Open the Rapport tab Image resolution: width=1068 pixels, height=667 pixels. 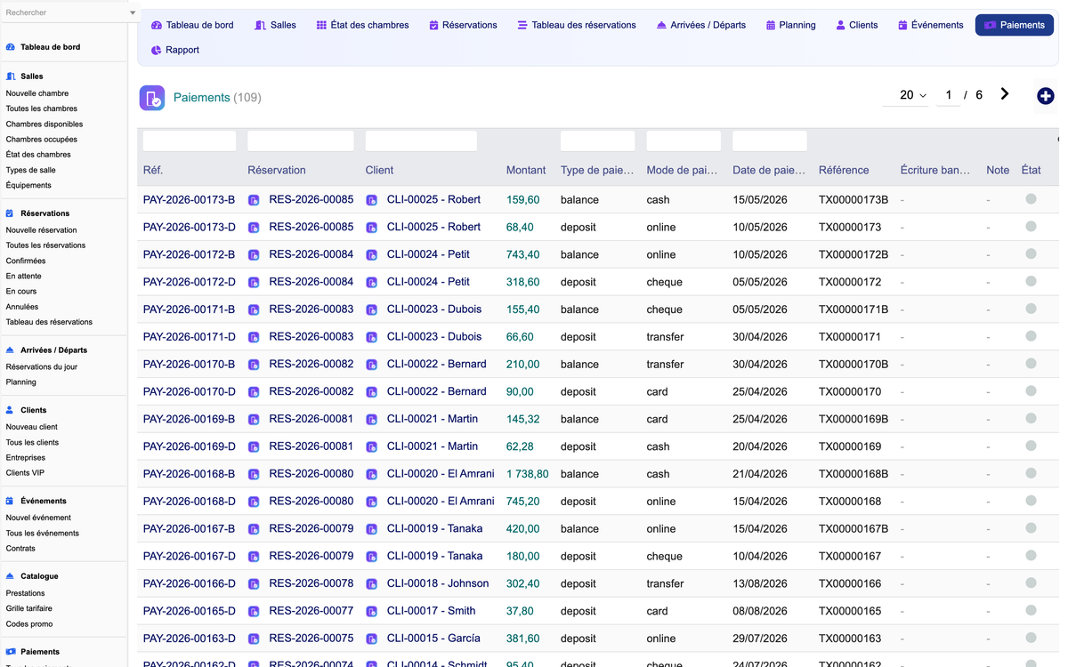(175, 50)
